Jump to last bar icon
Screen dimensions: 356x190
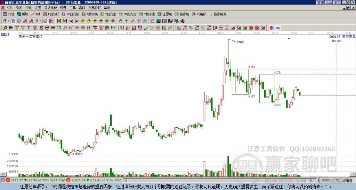tap(65, 21)
